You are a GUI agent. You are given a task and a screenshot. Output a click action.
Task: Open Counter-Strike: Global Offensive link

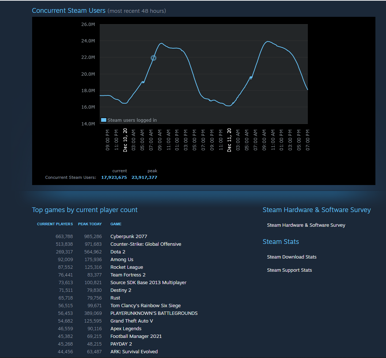(146, 244)
